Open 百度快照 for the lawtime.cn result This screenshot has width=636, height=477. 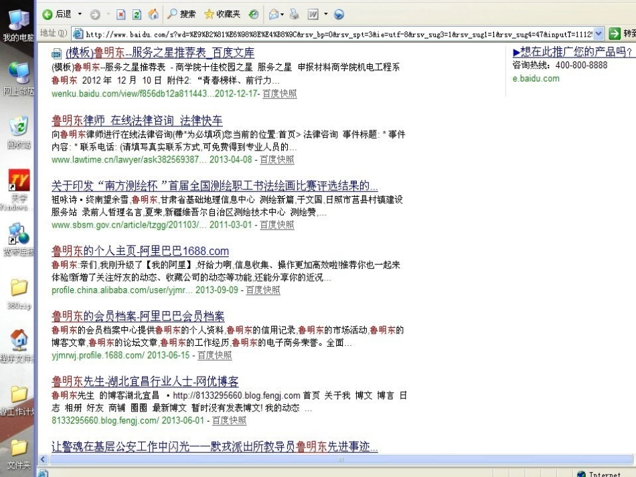pyautogui.click(x=276, y=159)
